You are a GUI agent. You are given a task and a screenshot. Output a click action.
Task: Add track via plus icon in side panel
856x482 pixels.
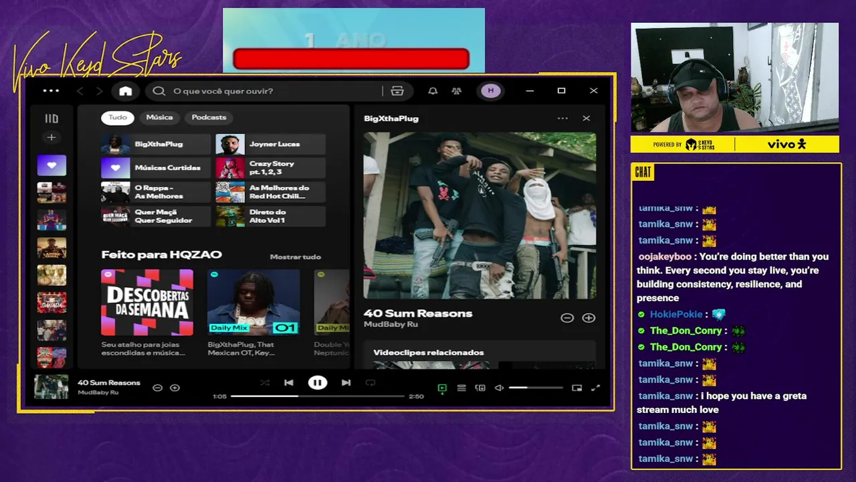588,318
